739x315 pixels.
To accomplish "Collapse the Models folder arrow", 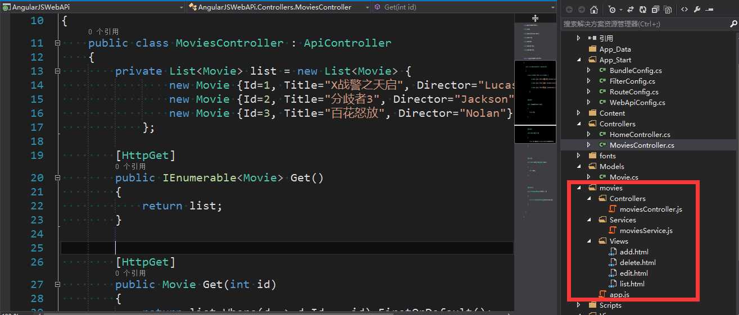I will (x=579, y=166).
